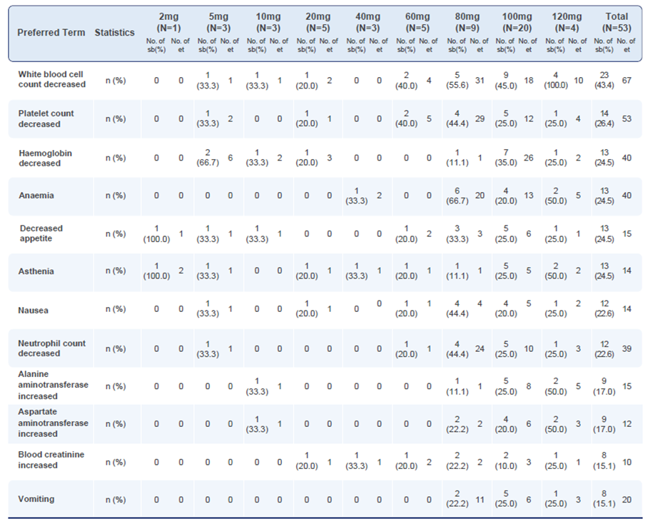Select the Nausea row label
The image size is (650, 524).
tap(35, 311)
